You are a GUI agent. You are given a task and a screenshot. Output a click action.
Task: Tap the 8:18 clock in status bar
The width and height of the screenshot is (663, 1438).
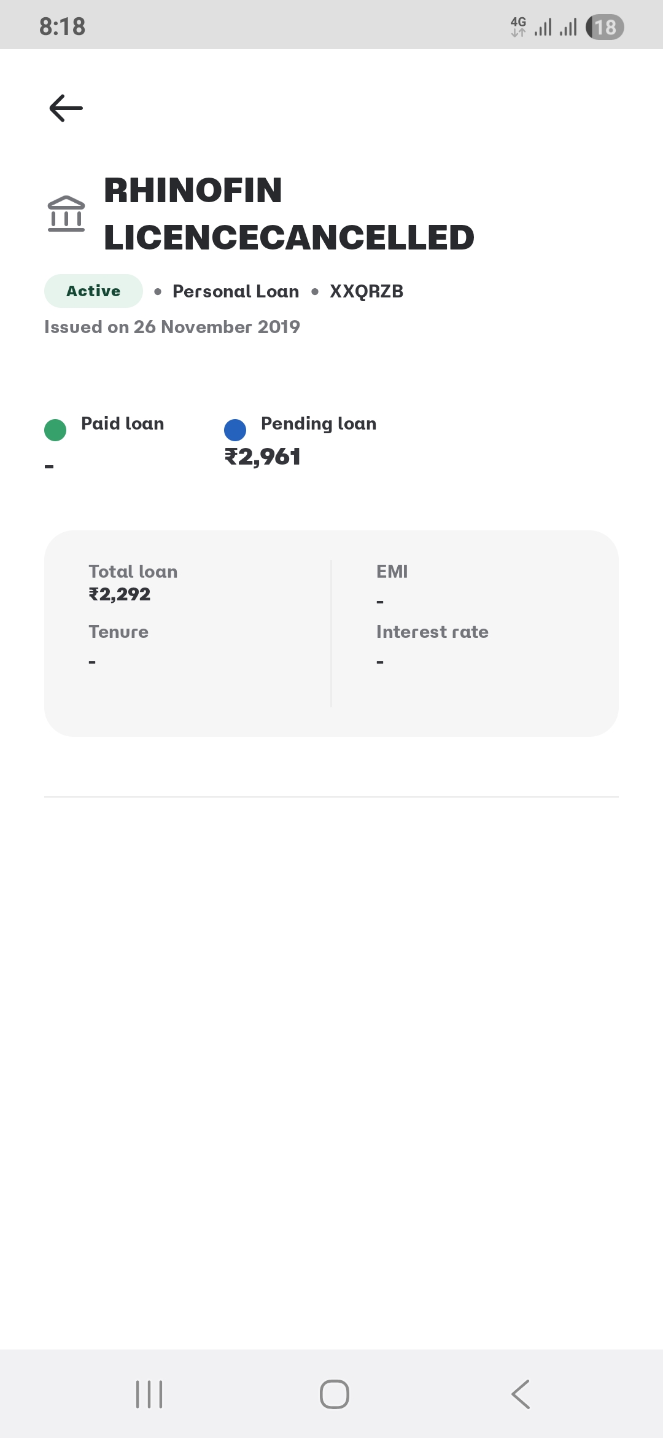pos(63,26)
